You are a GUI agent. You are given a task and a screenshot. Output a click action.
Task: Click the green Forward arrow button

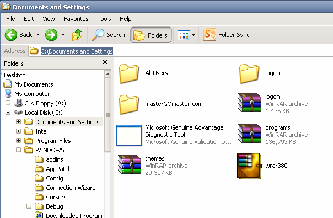(x=51, y=35)
